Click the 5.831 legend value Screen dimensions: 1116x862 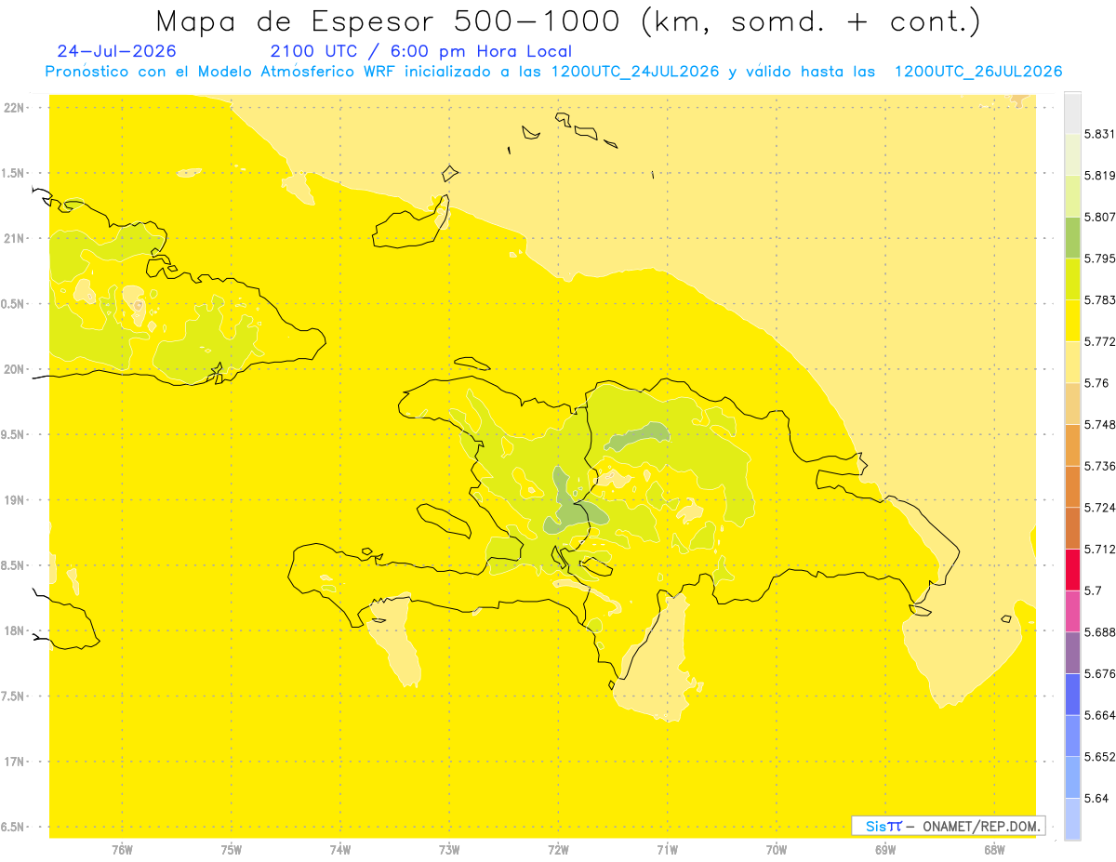(x=1099, y=134)
